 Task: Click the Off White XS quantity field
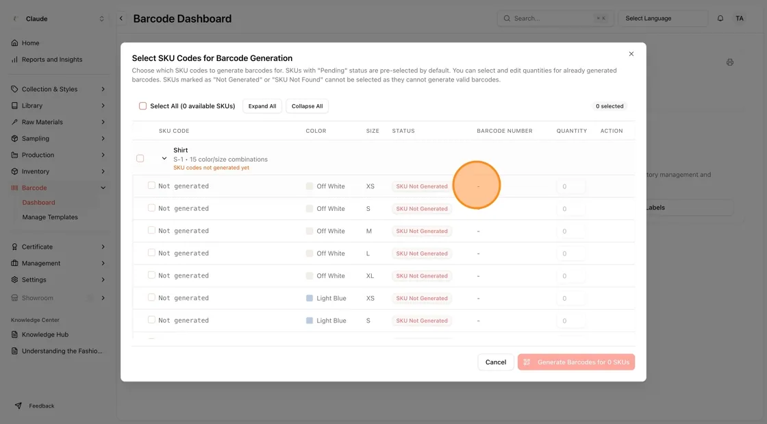pyautogui.click(x=570, y=186)
